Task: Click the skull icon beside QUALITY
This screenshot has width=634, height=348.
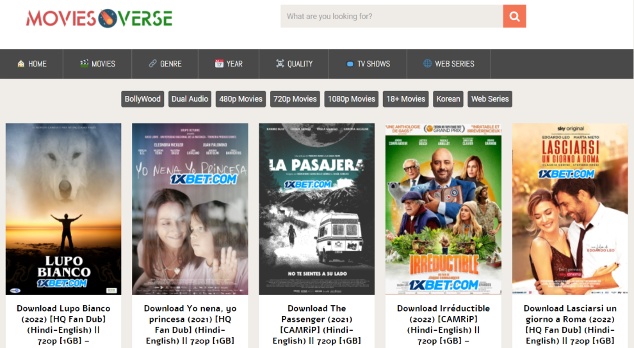Action: pyautogui.click(x=280, y=63)
